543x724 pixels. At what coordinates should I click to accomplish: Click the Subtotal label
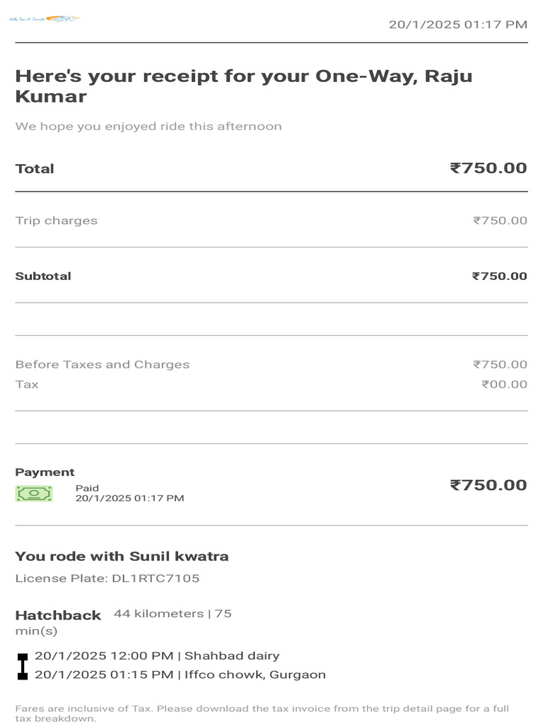tap(43, 276)
